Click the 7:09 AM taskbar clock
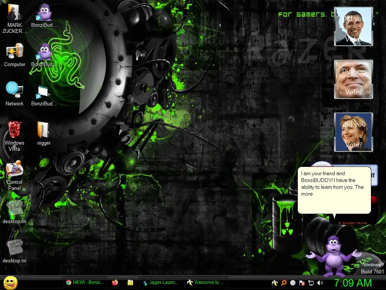 [x=353, y=283]
